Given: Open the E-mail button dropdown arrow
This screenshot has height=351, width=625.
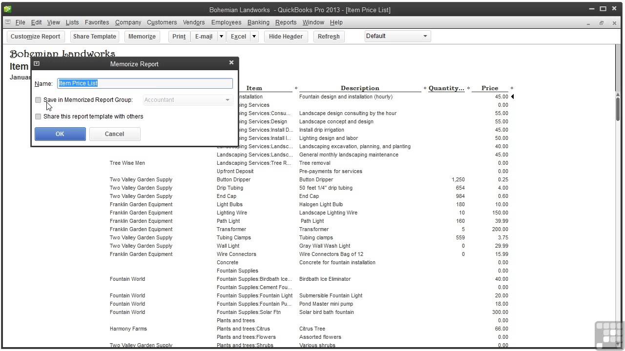Looking at the screenshot, I should [x=221, y=36].
